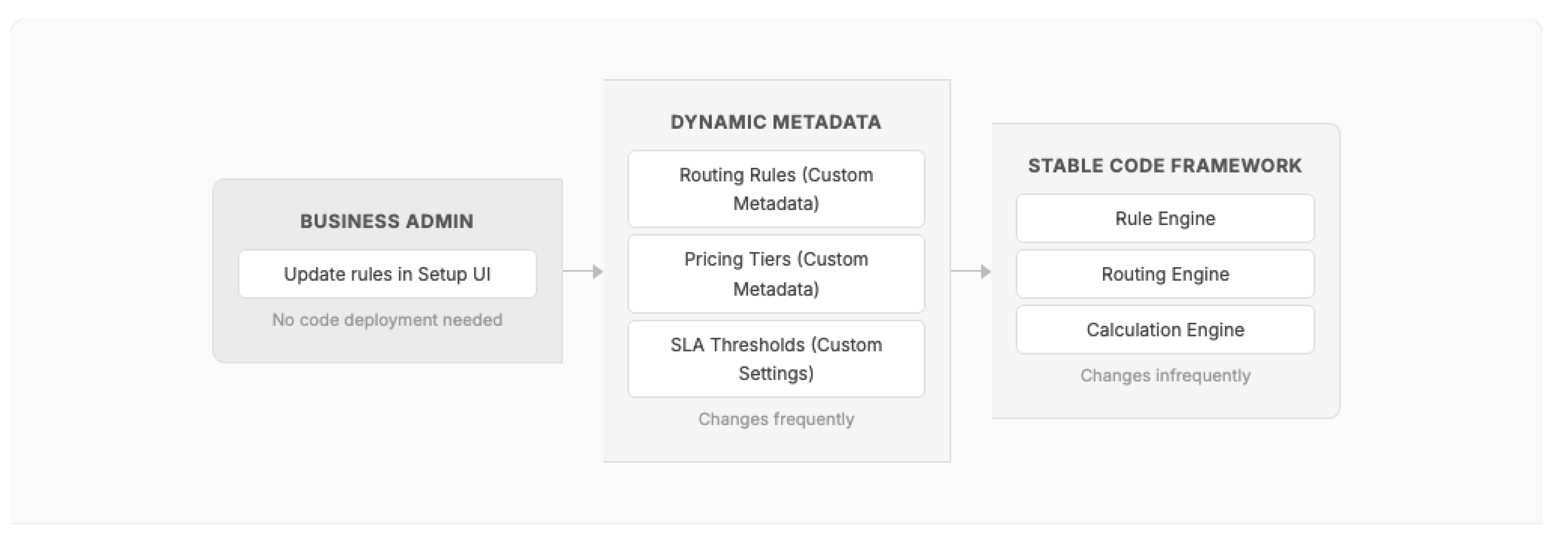Click the Routing Rules (Custom Metadata) box
This screenshot has width=1555, height=538.
point(776,189)
